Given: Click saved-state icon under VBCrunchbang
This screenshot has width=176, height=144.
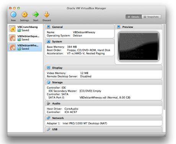Looking at the screenshot, I should (x=19, y=30).
